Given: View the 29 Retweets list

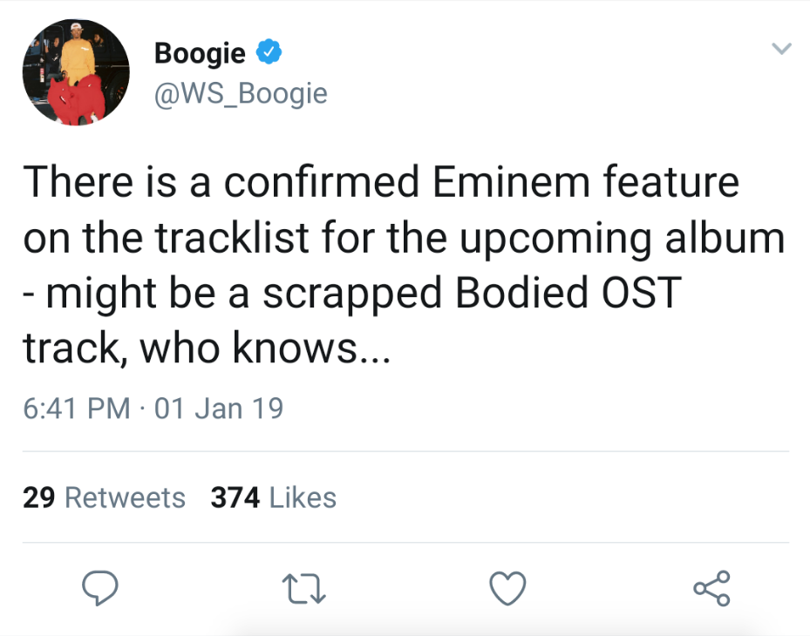Looking at the screenshot, I should point(104,497).
